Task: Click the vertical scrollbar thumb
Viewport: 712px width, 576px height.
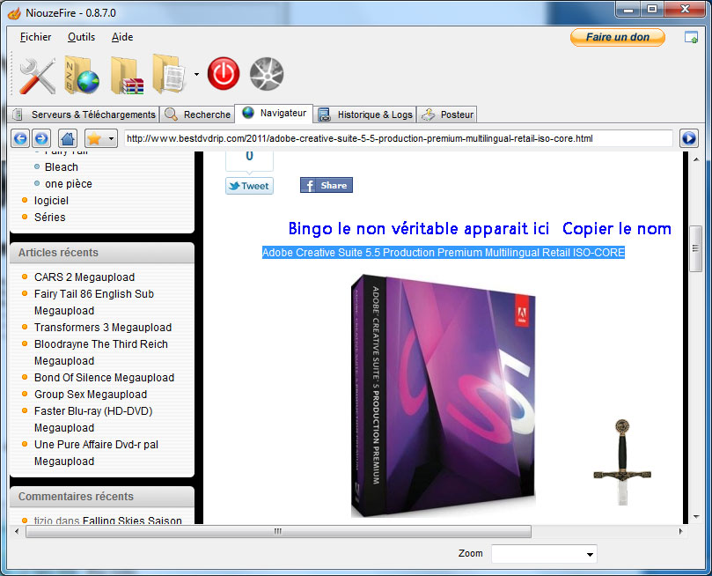Action: (x=695, y=248)
